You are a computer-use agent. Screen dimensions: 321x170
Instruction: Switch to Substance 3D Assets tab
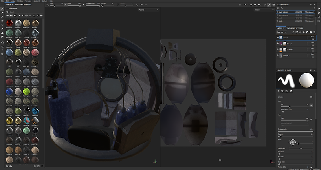click(23, 4)
